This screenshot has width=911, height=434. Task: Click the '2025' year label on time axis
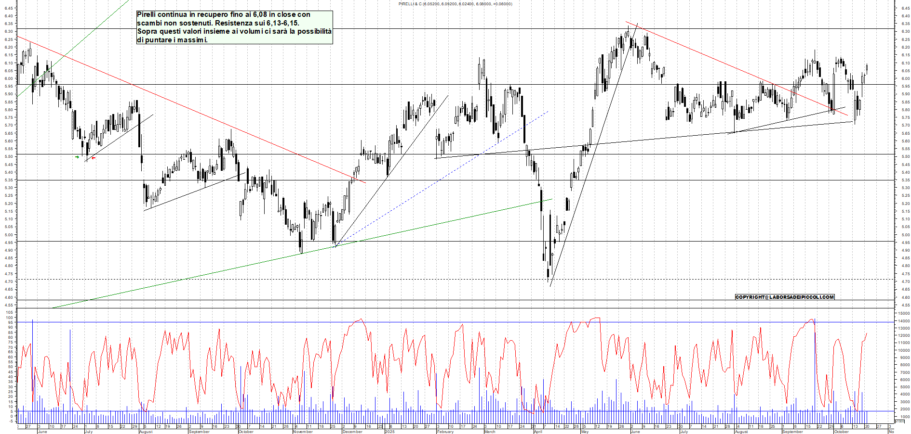389,432
